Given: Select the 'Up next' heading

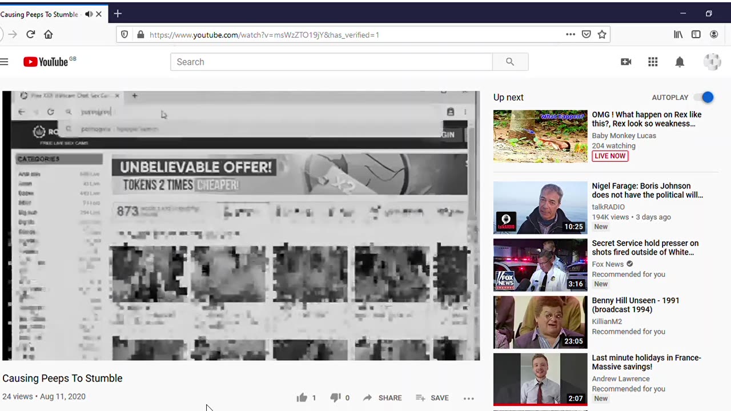Looking at the screenshot, I should click(x=508, y=98).
